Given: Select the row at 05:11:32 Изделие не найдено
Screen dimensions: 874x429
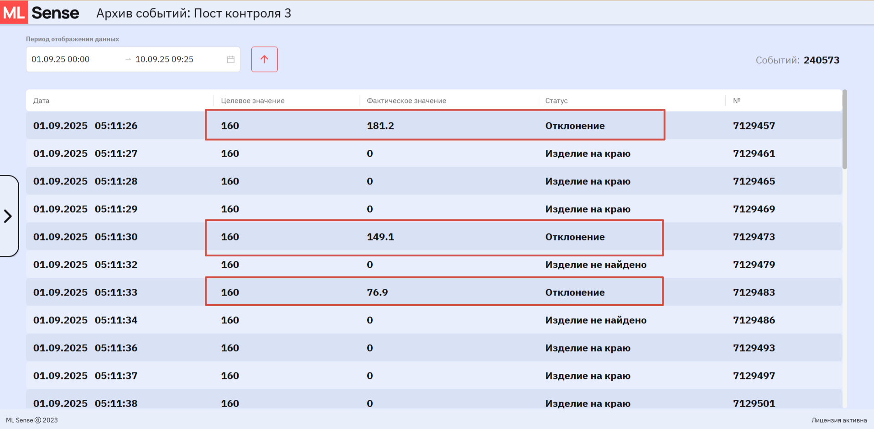Looking at the screenshot, I should [x=433, y=265].
